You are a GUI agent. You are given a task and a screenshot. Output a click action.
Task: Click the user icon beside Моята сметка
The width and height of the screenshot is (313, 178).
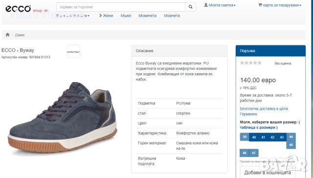tap(206, 5)
